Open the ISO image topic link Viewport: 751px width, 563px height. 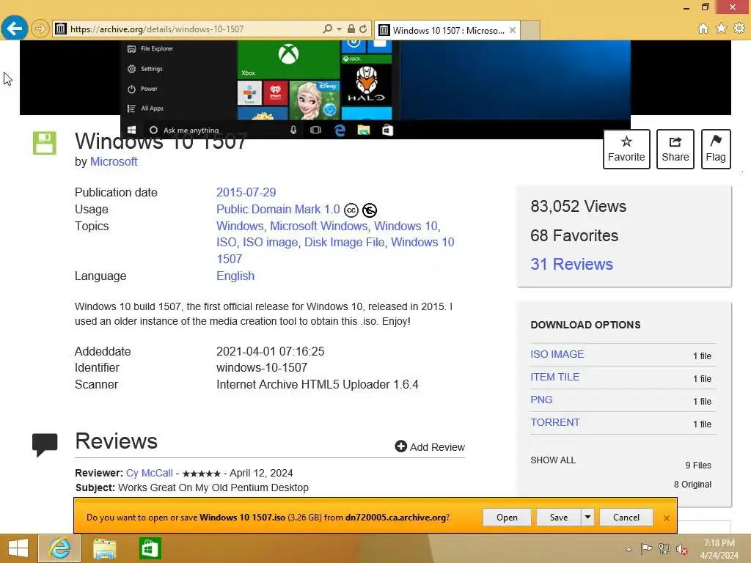pyautogui.click(x=270, y=242)
